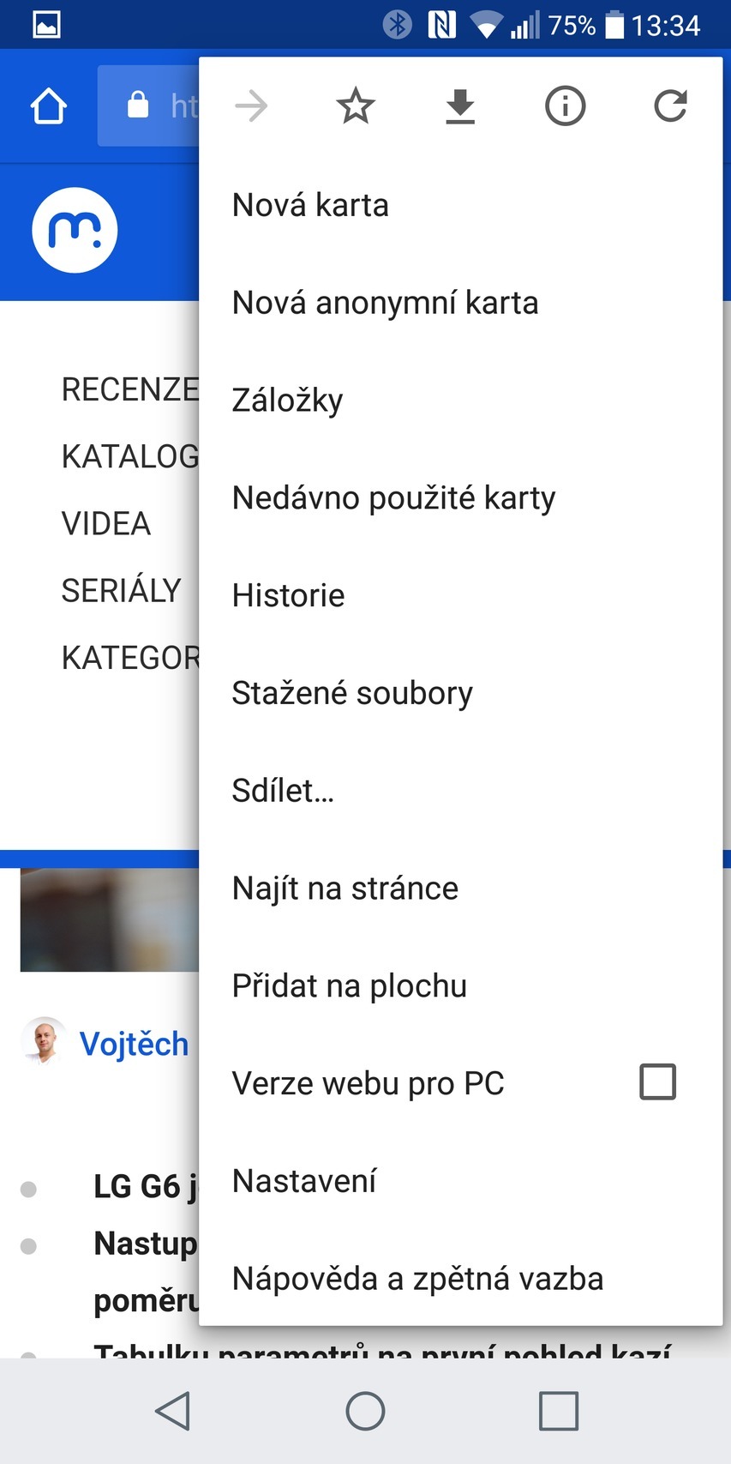The height and width of the screenshot is (1464, 731).
Task: Open Nová karta menu item
Action: (x=310, y=206)
